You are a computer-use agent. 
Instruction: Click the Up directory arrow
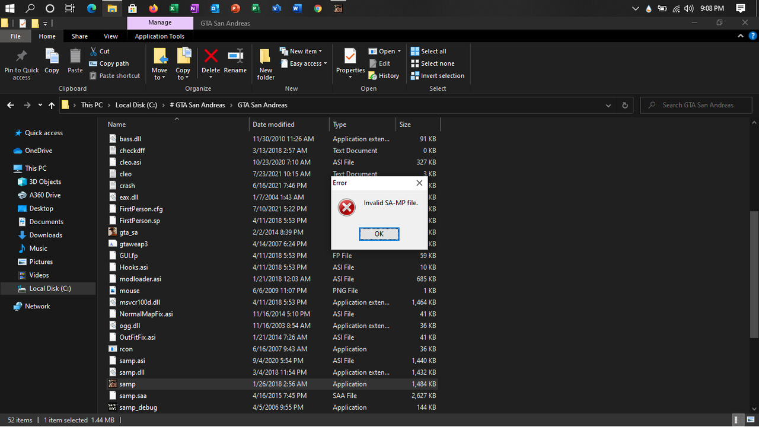tap(52, 105)
